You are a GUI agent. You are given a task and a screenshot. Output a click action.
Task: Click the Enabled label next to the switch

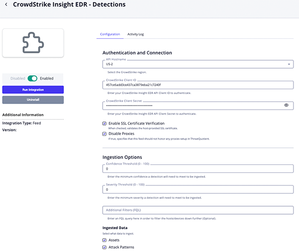[x=47, y=78]
